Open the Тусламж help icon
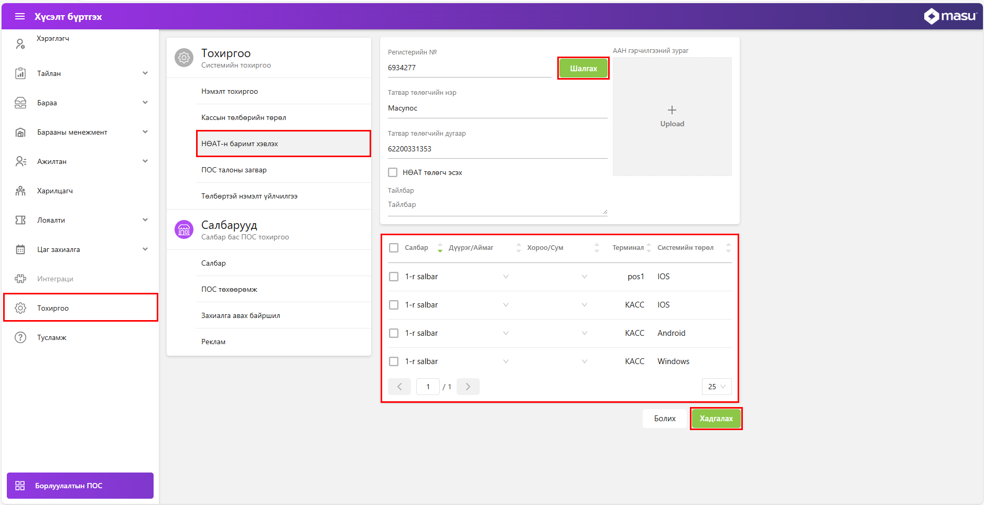This screenshot has height=505, width=984. (x=20, y=337)
